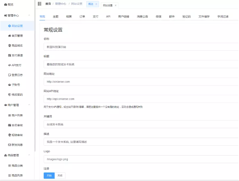The height and width of the screenshot is (181, 239).
Task: Switch to the 主题 settings tab
Action: point(56,16)
